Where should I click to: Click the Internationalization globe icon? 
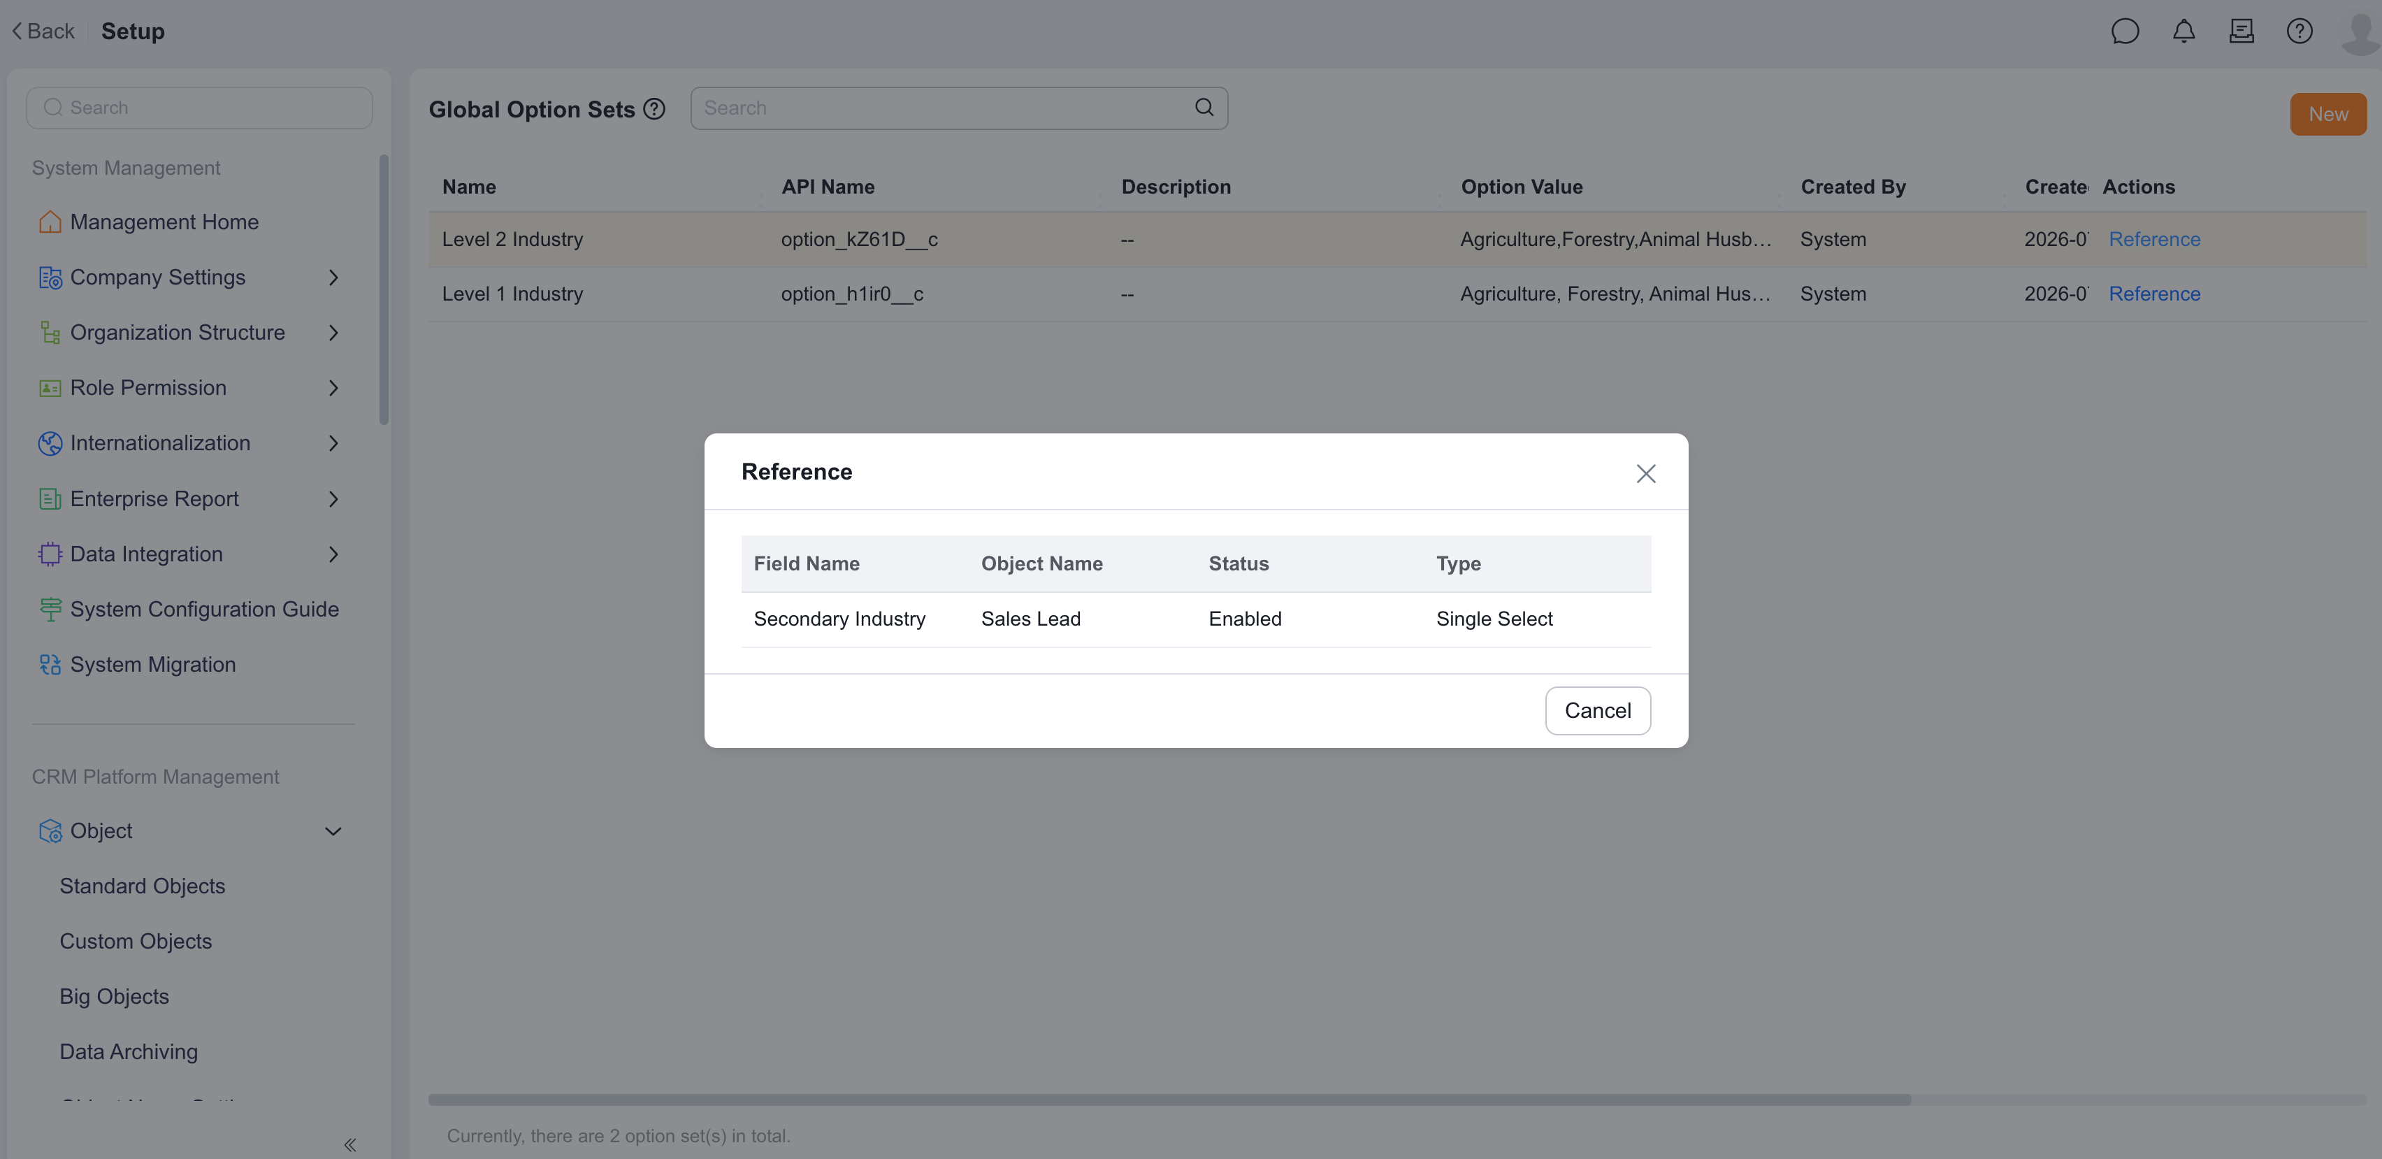[50, 443]
